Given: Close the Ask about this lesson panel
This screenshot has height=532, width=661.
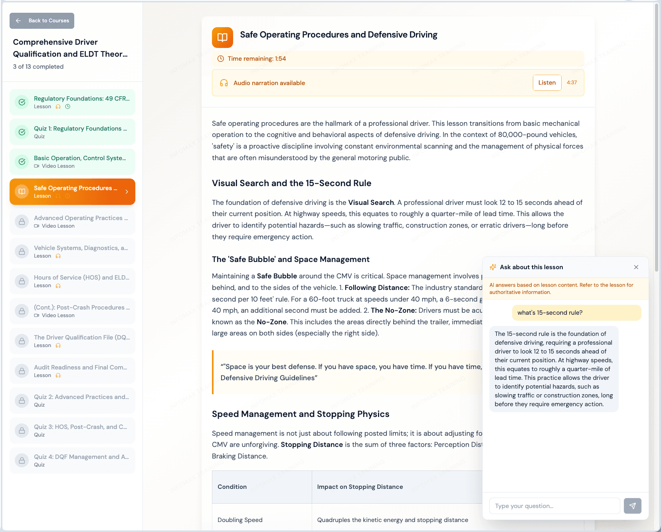Looking at the screenshot, I should click(636, 267).
